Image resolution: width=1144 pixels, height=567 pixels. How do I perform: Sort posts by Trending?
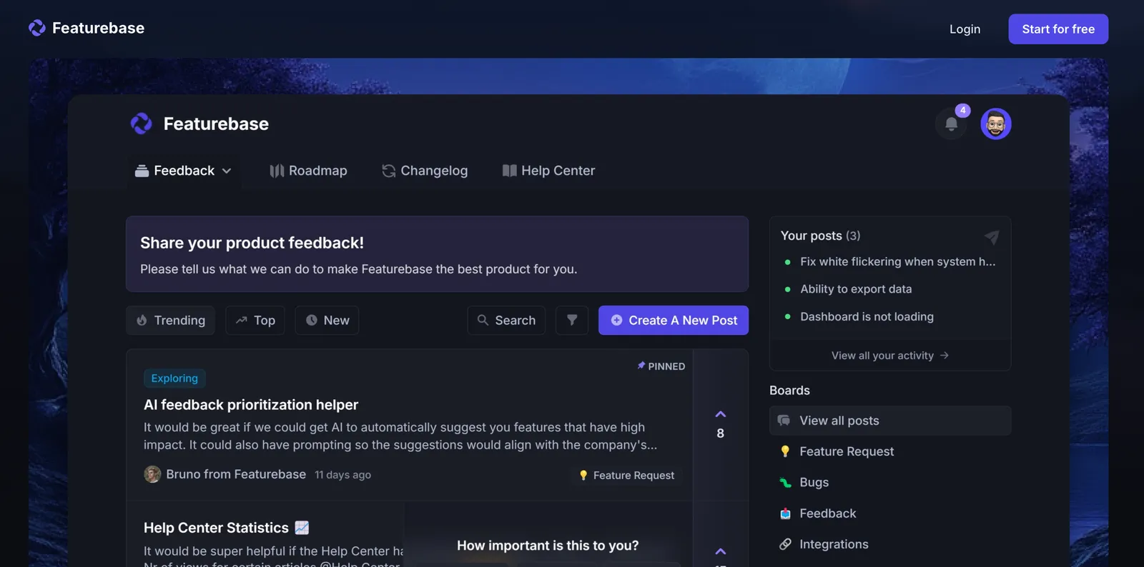point(171,320)
